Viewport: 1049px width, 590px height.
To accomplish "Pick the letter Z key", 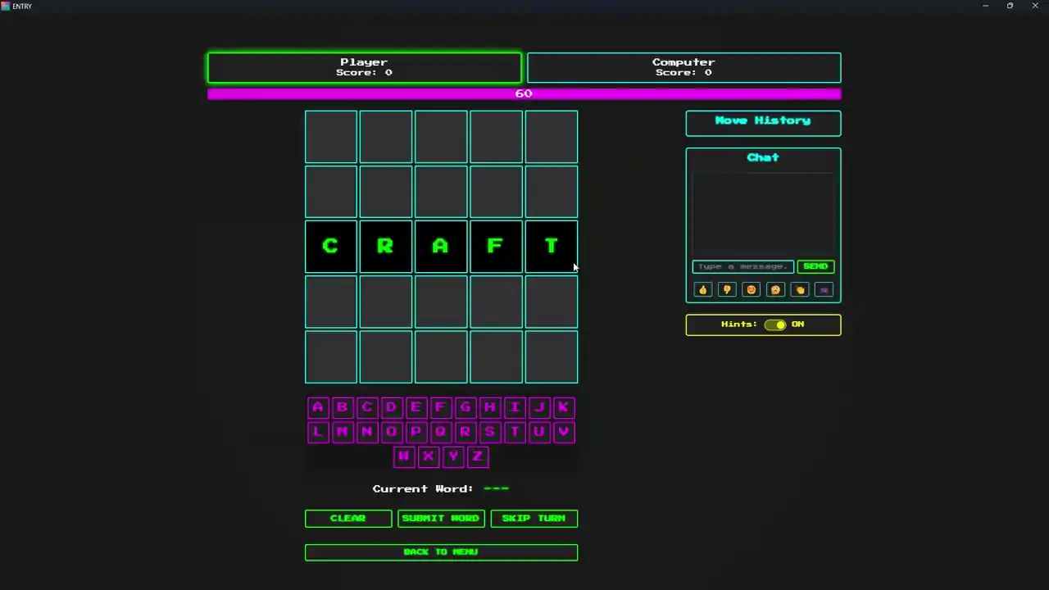I will tap(478, 456).
